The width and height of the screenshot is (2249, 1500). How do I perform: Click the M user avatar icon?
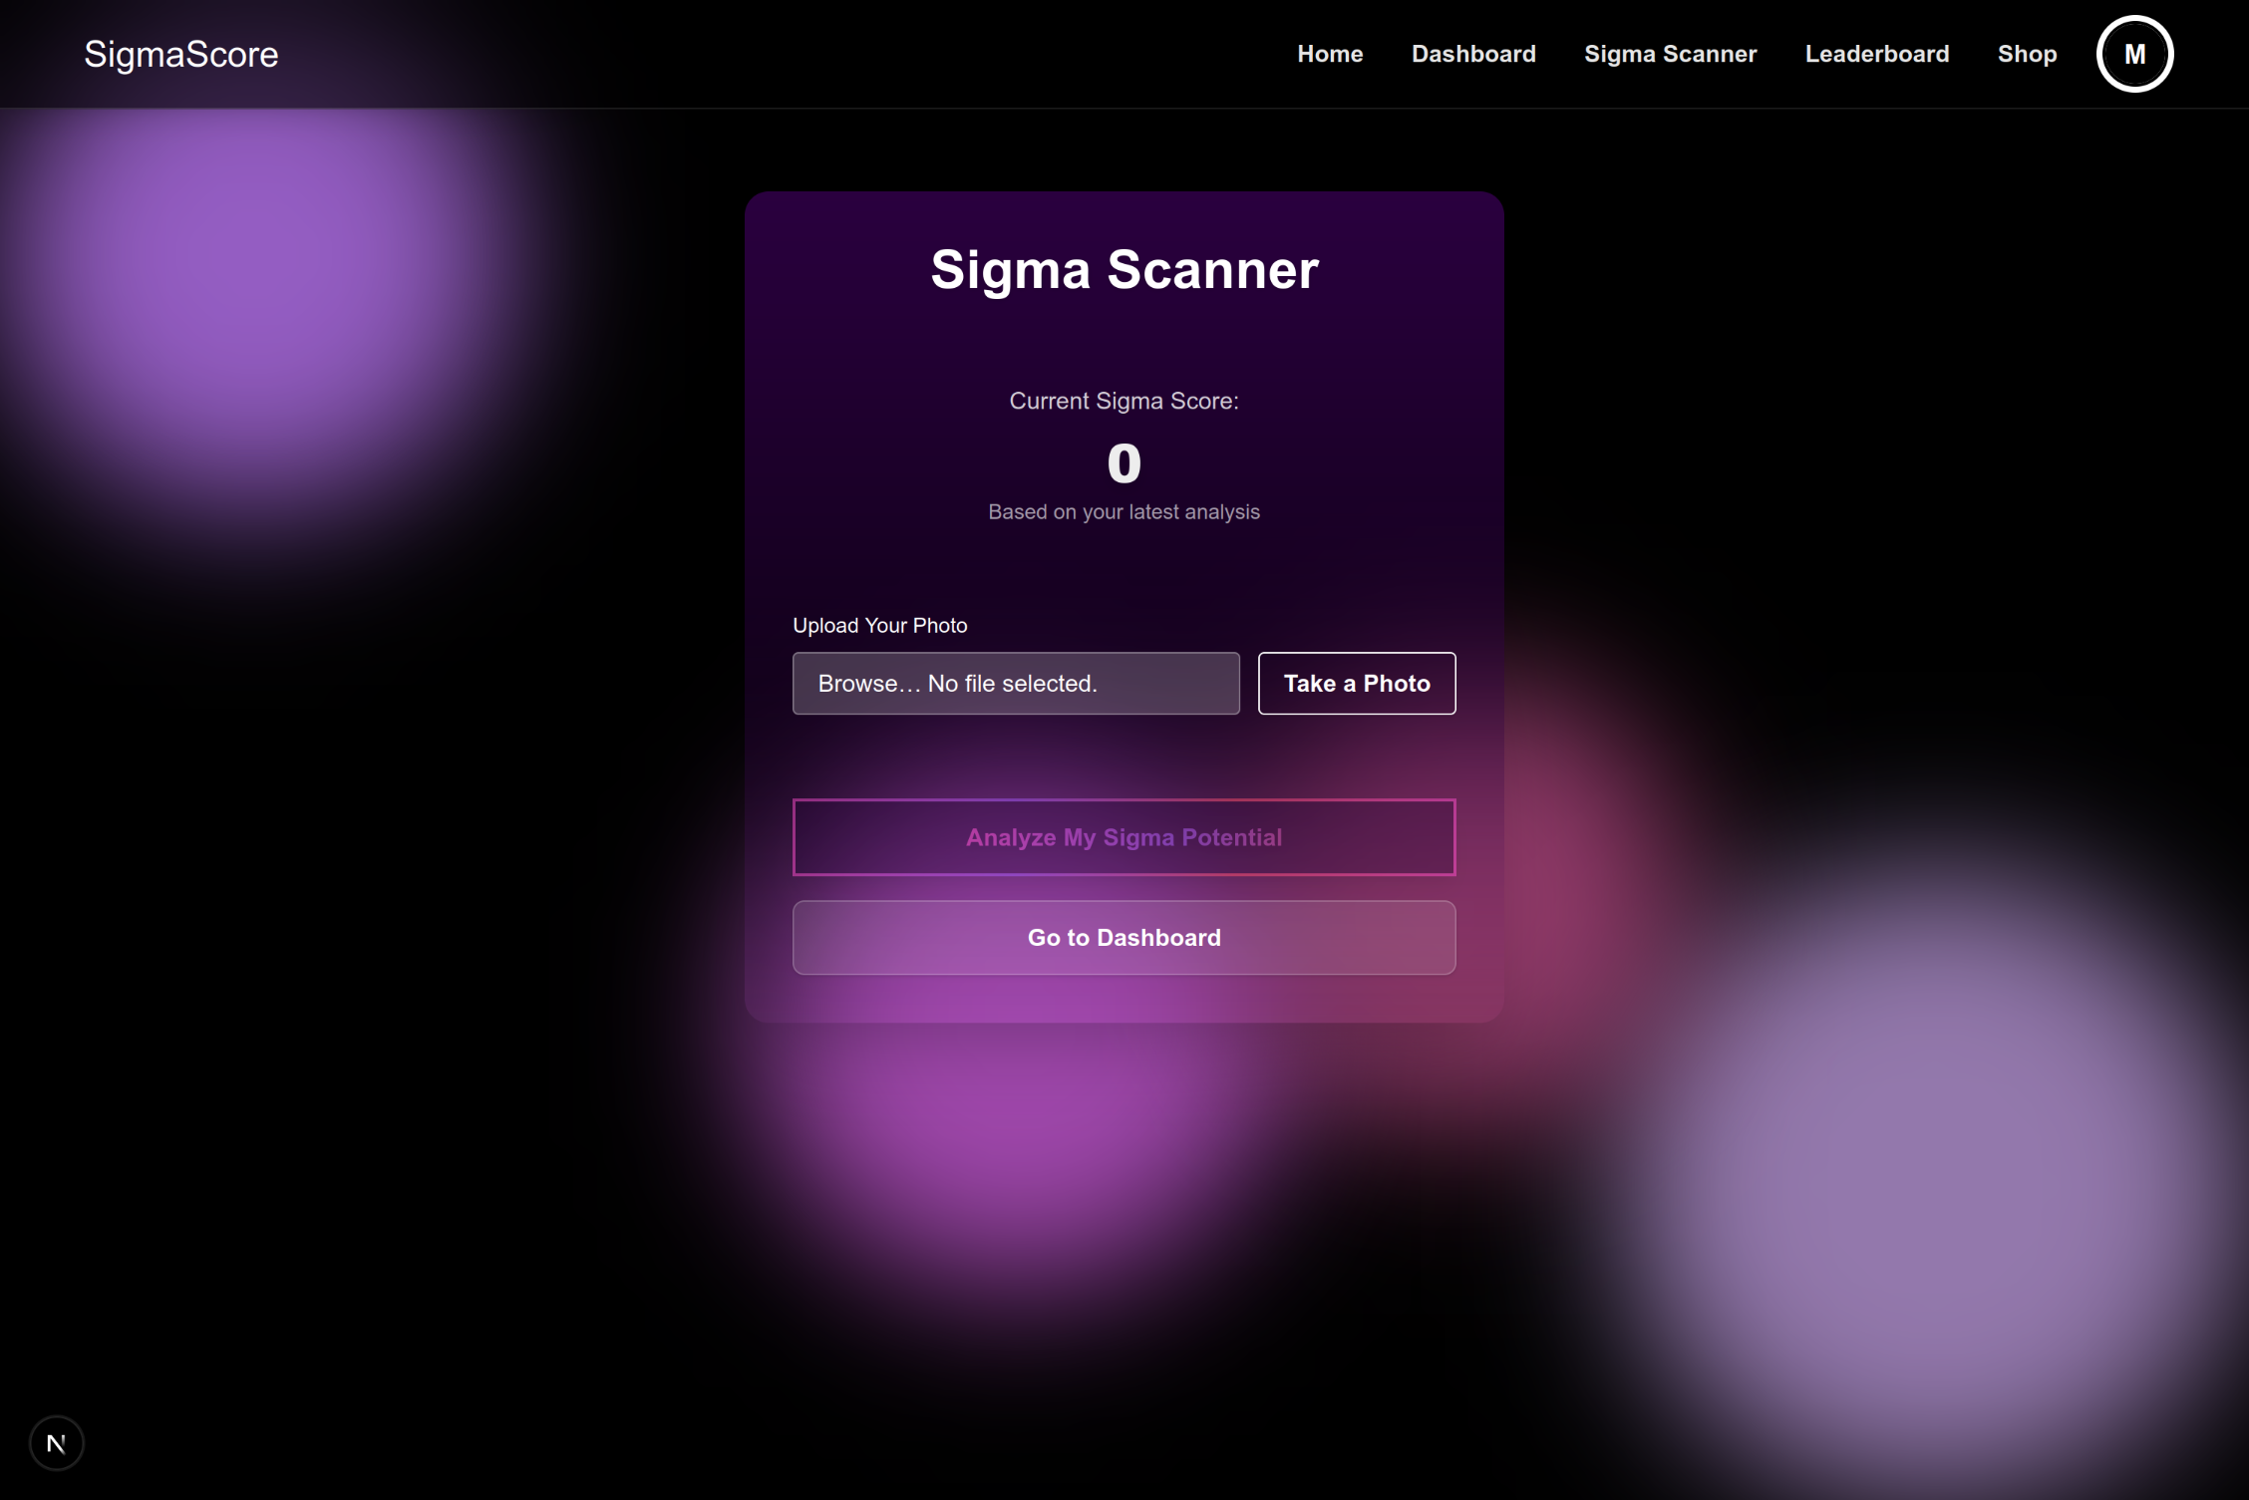[2134, 54]
